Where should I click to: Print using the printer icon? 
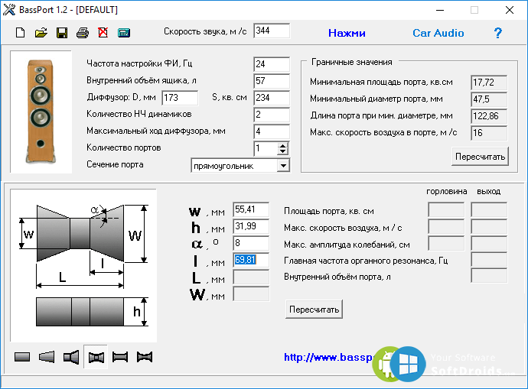(83, 33)
